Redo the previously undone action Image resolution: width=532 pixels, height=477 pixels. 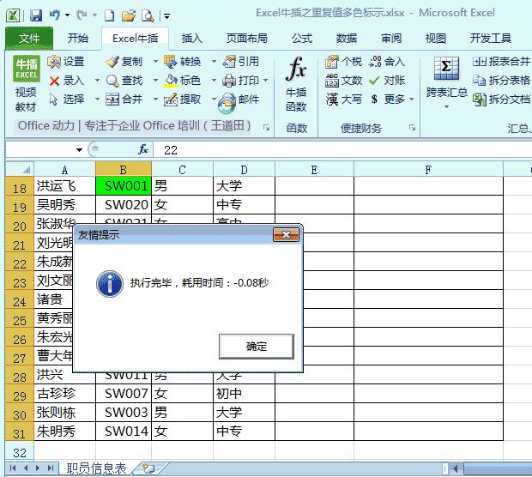[x=82, y=15]
